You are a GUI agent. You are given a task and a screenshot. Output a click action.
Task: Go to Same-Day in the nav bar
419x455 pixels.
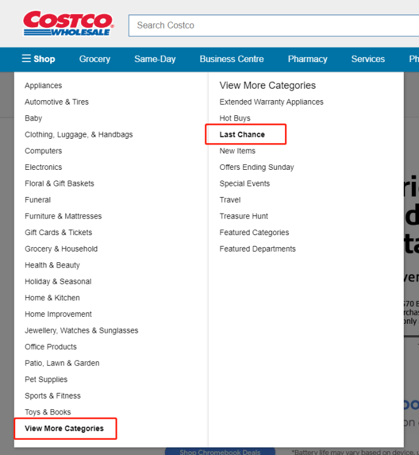[x=155, y=59]
